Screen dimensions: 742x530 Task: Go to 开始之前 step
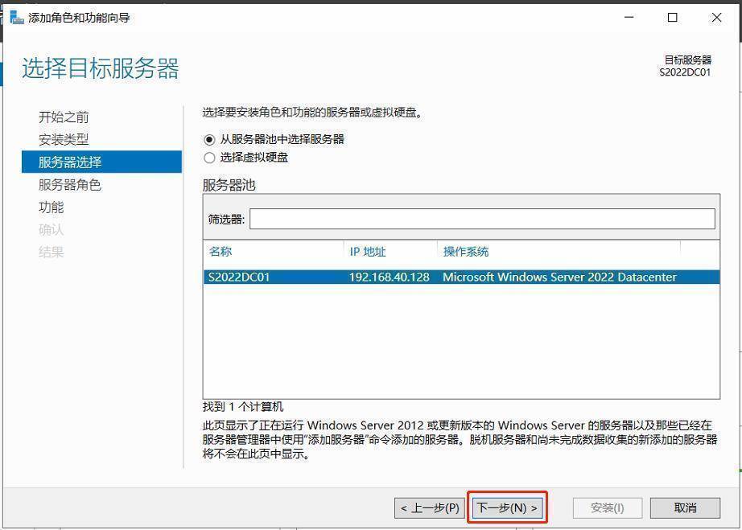[64, 117]
